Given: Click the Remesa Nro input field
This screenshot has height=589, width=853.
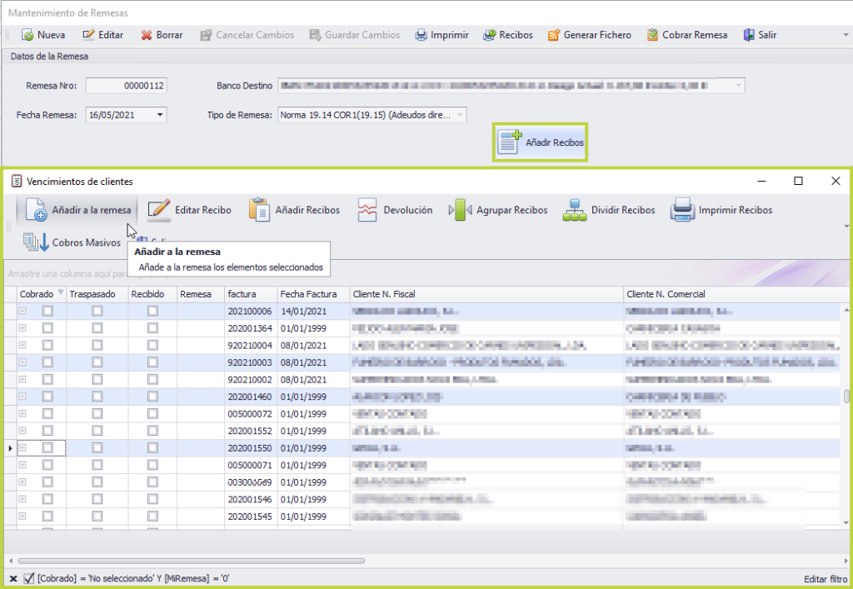Looking at the screenshot, I should 127,85.
